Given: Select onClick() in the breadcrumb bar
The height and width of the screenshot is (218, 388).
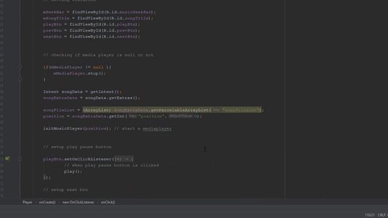Looking at the screenshot, I should click(108, 202).
